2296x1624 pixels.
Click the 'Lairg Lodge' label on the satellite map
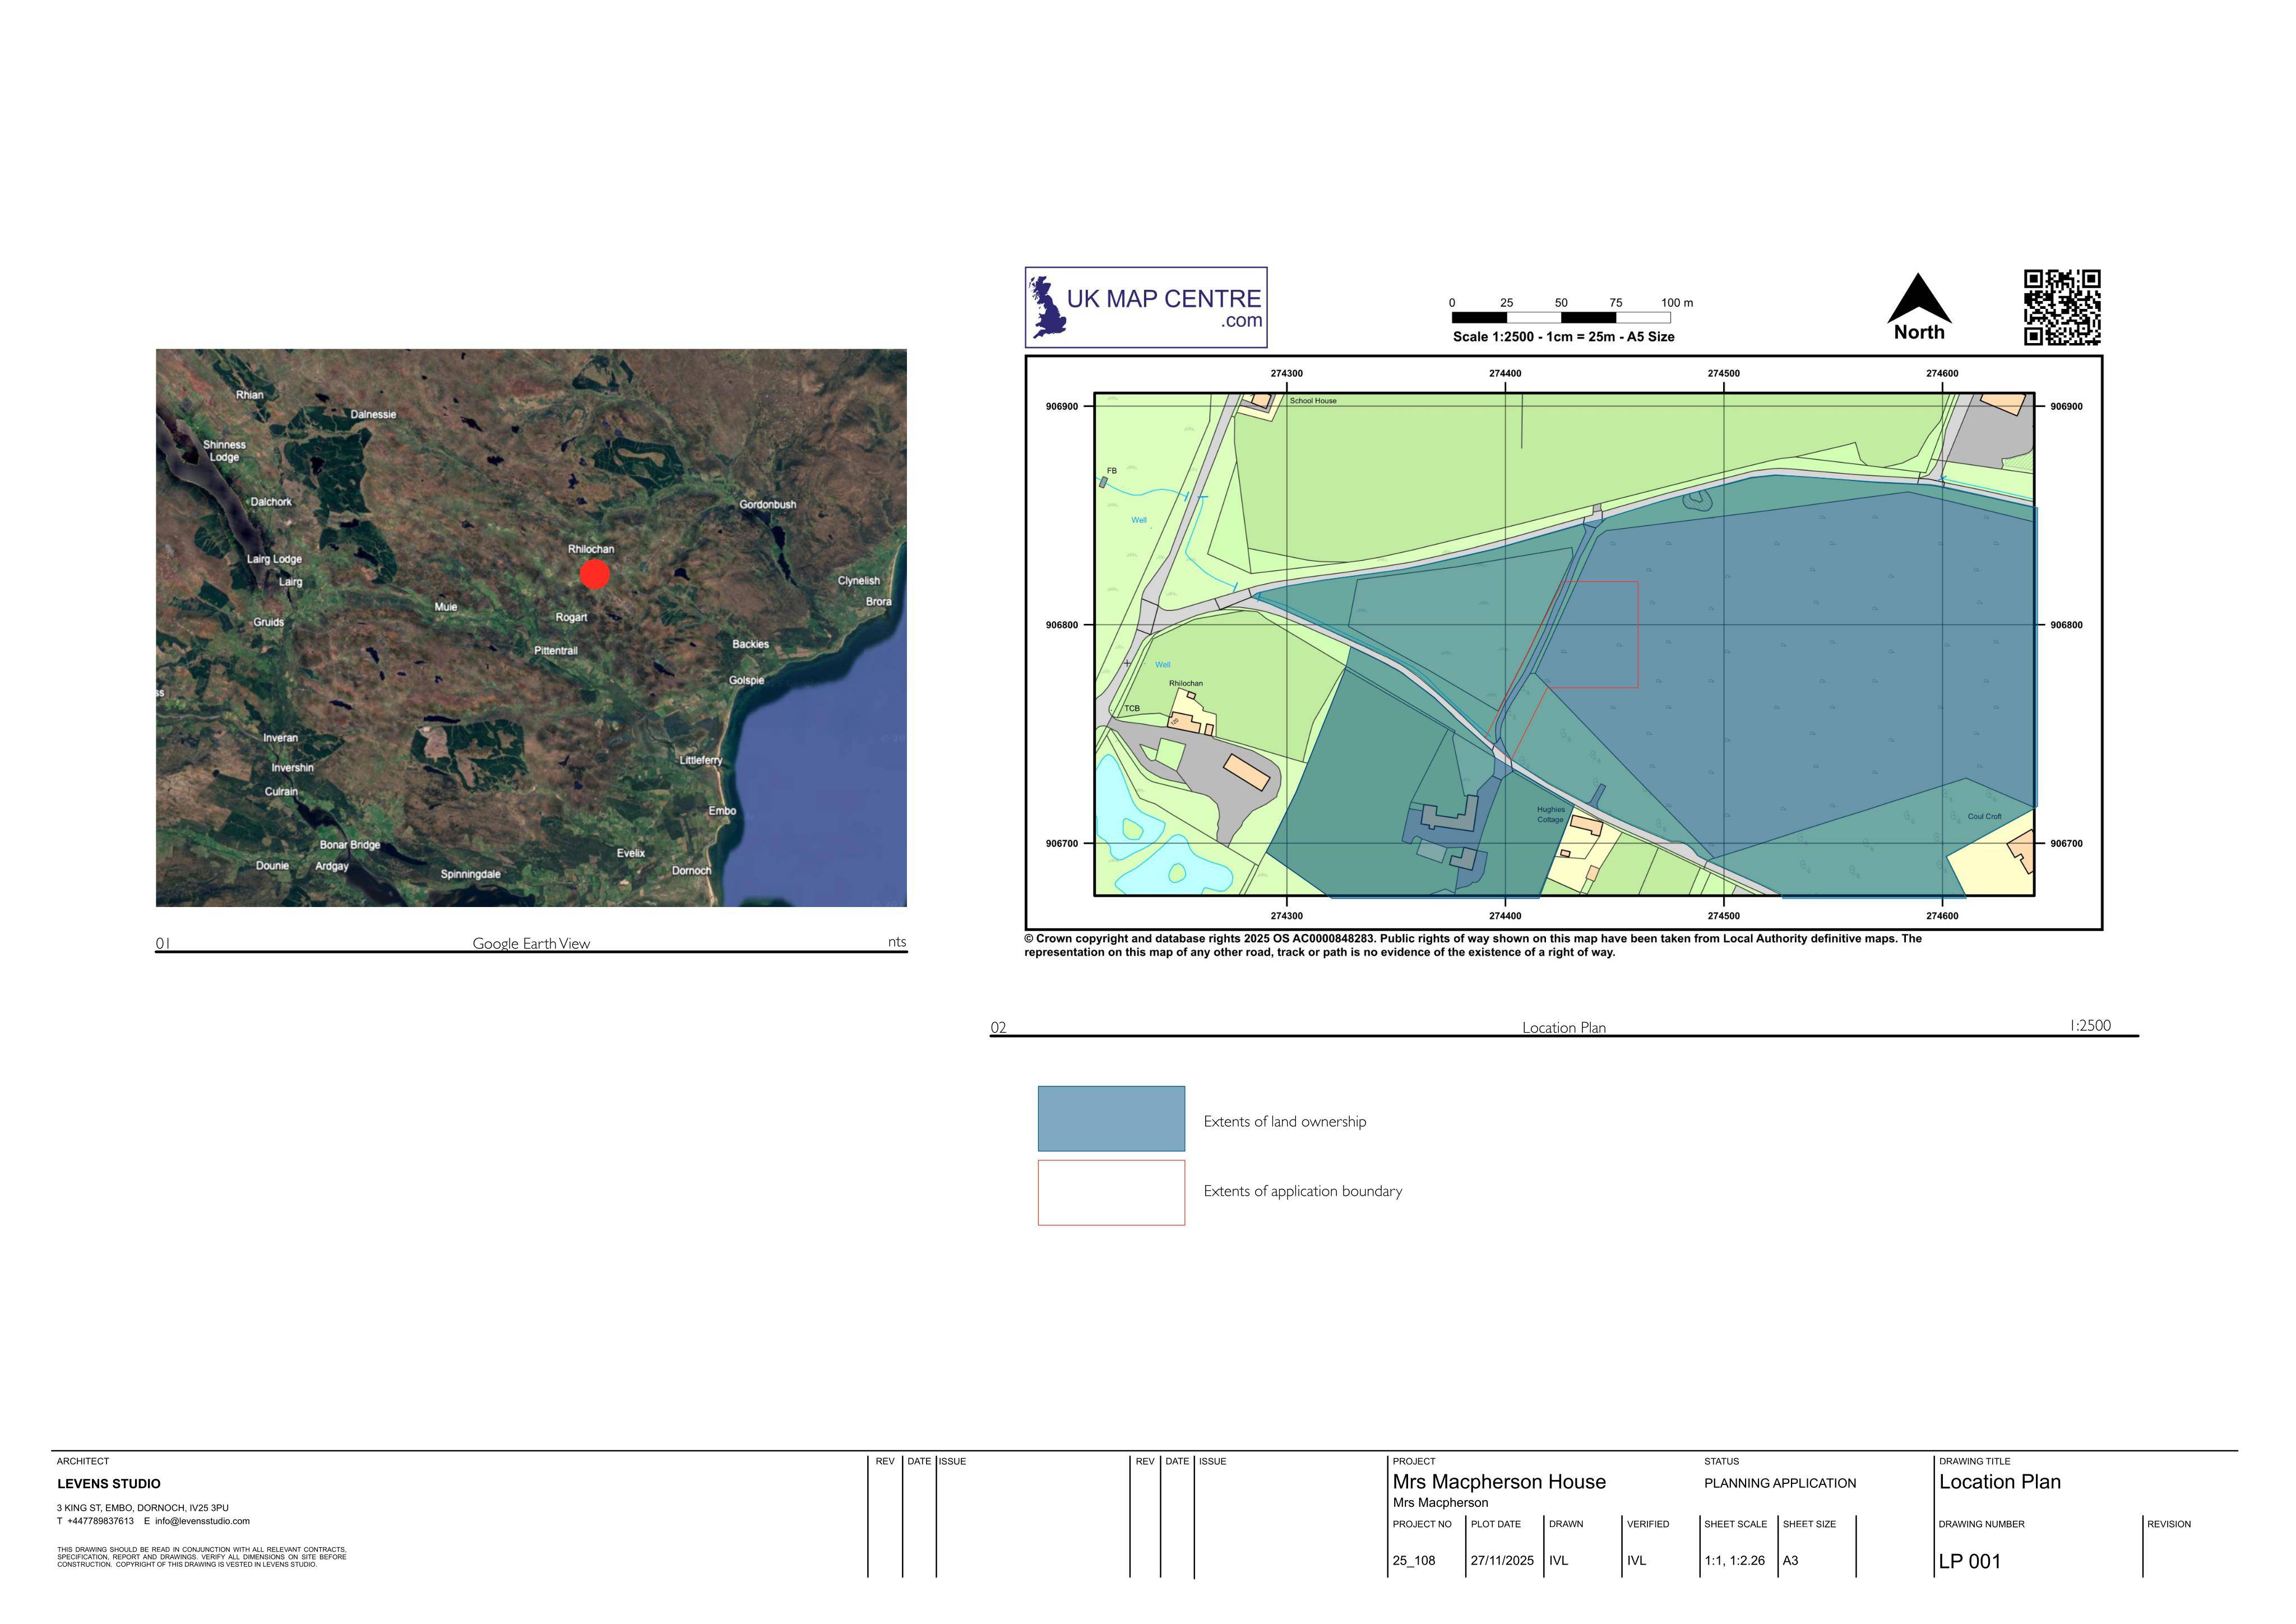(274, 559)
